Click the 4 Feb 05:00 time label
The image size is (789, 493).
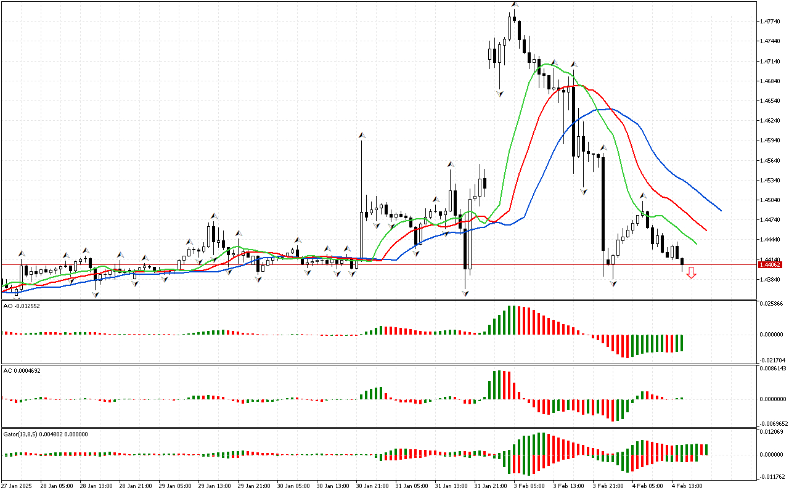(648, 486)
